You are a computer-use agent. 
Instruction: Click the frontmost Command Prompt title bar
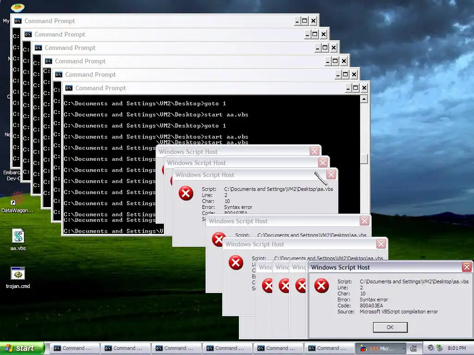216,88
